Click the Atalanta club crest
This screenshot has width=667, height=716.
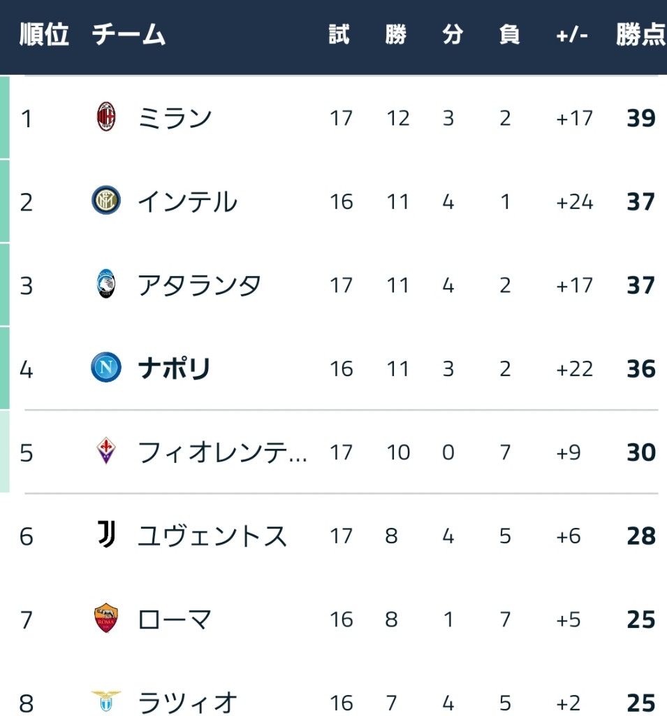[106, 285]
